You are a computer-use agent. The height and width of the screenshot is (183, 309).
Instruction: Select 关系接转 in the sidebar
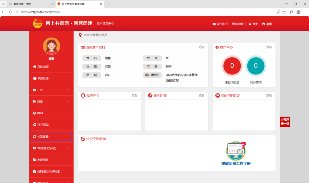[x=50, y=137]
